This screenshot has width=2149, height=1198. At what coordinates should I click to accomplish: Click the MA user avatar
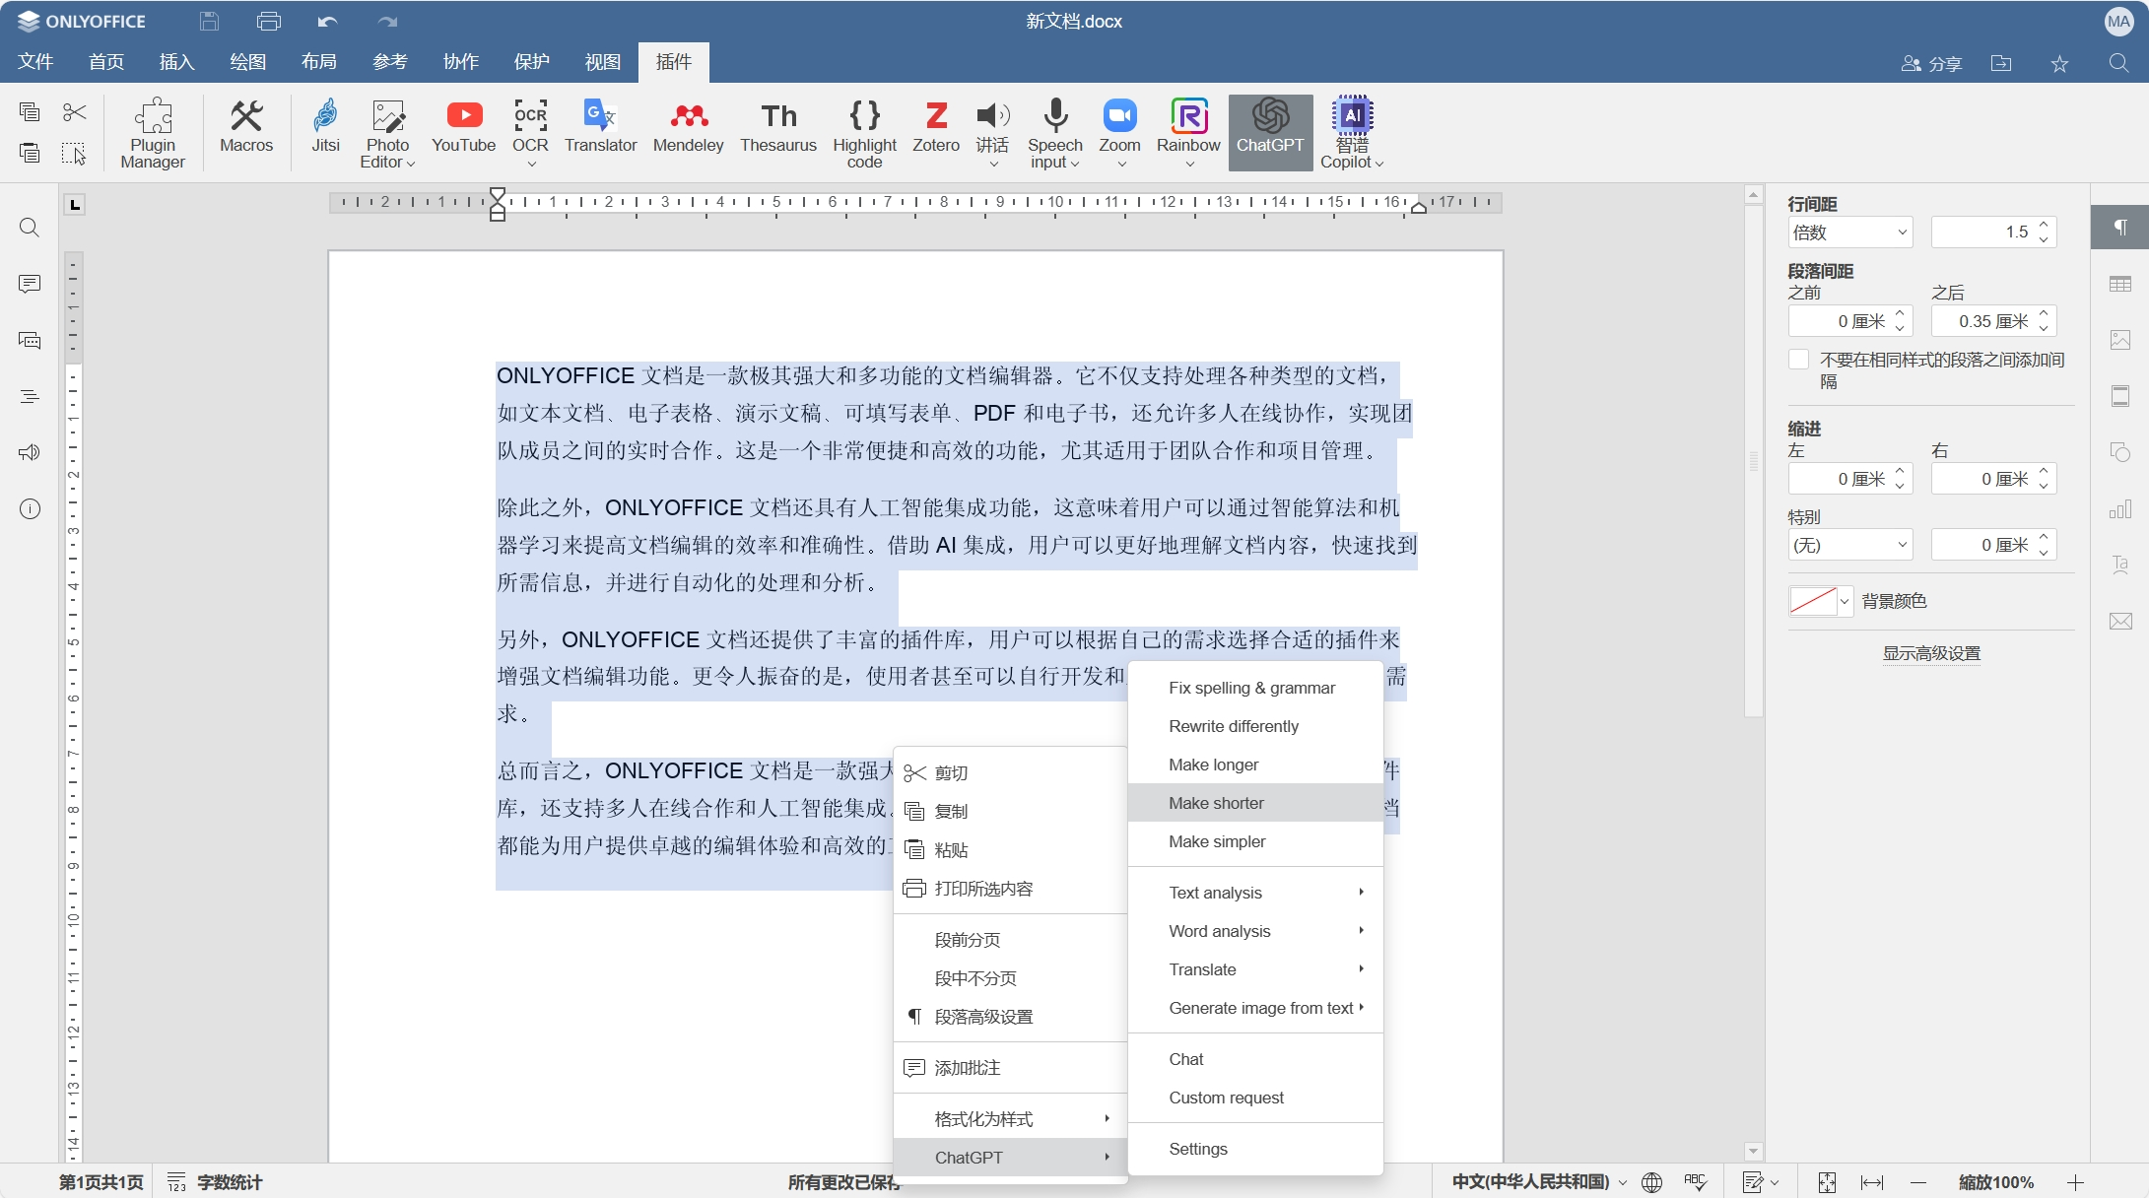pos(2118,22)
